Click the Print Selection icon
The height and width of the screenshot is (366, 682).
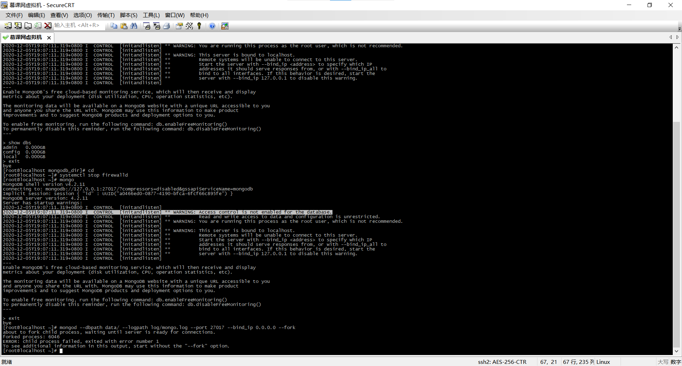point(157,26)
